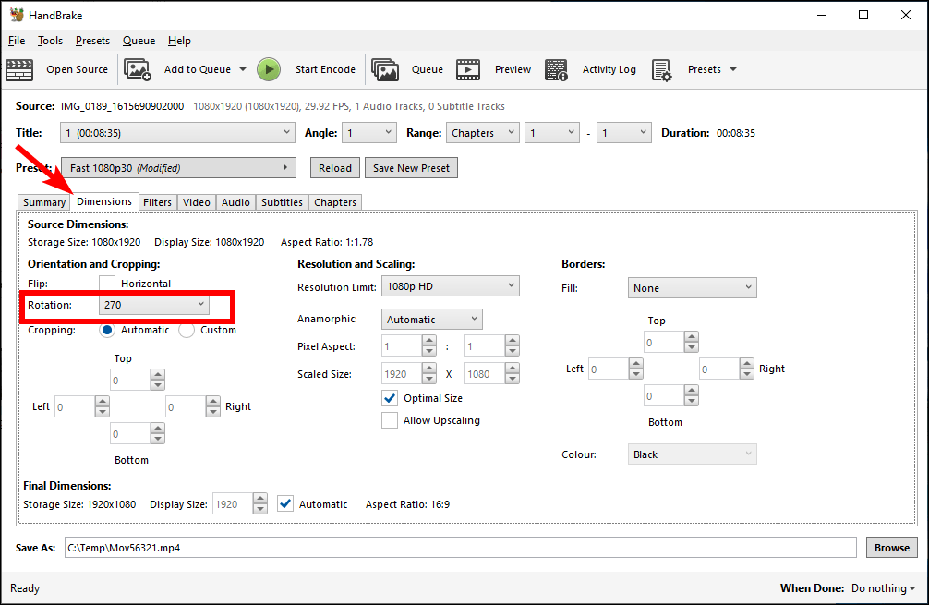
Task: Switch to the Summary tab
Action: click(x=43, y=202)
